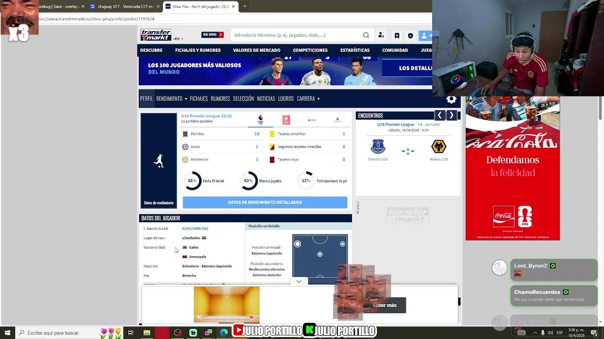Click the Gales nationality text
The width and height of the screenshot is (604, 339).
coord(193,247)
